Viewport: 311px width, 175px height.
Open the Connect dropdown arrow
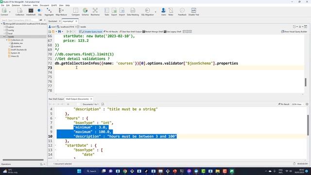click(x=10, y=12)
